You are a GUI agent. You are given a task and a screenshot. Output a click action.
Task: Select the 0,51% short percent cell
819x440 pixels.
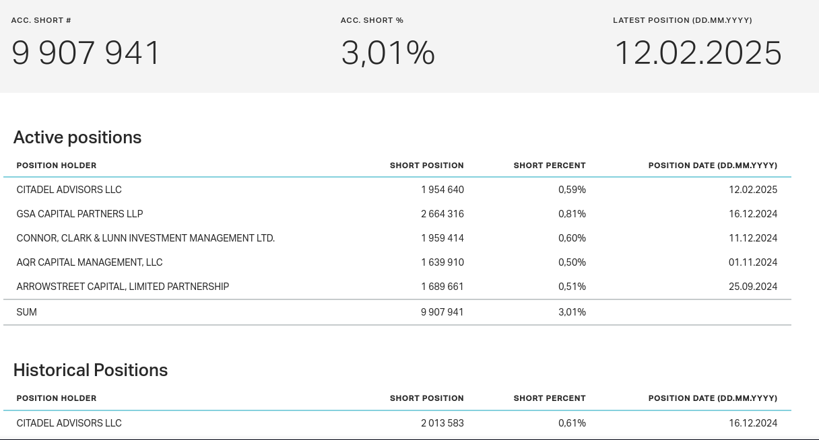(572, 287)
